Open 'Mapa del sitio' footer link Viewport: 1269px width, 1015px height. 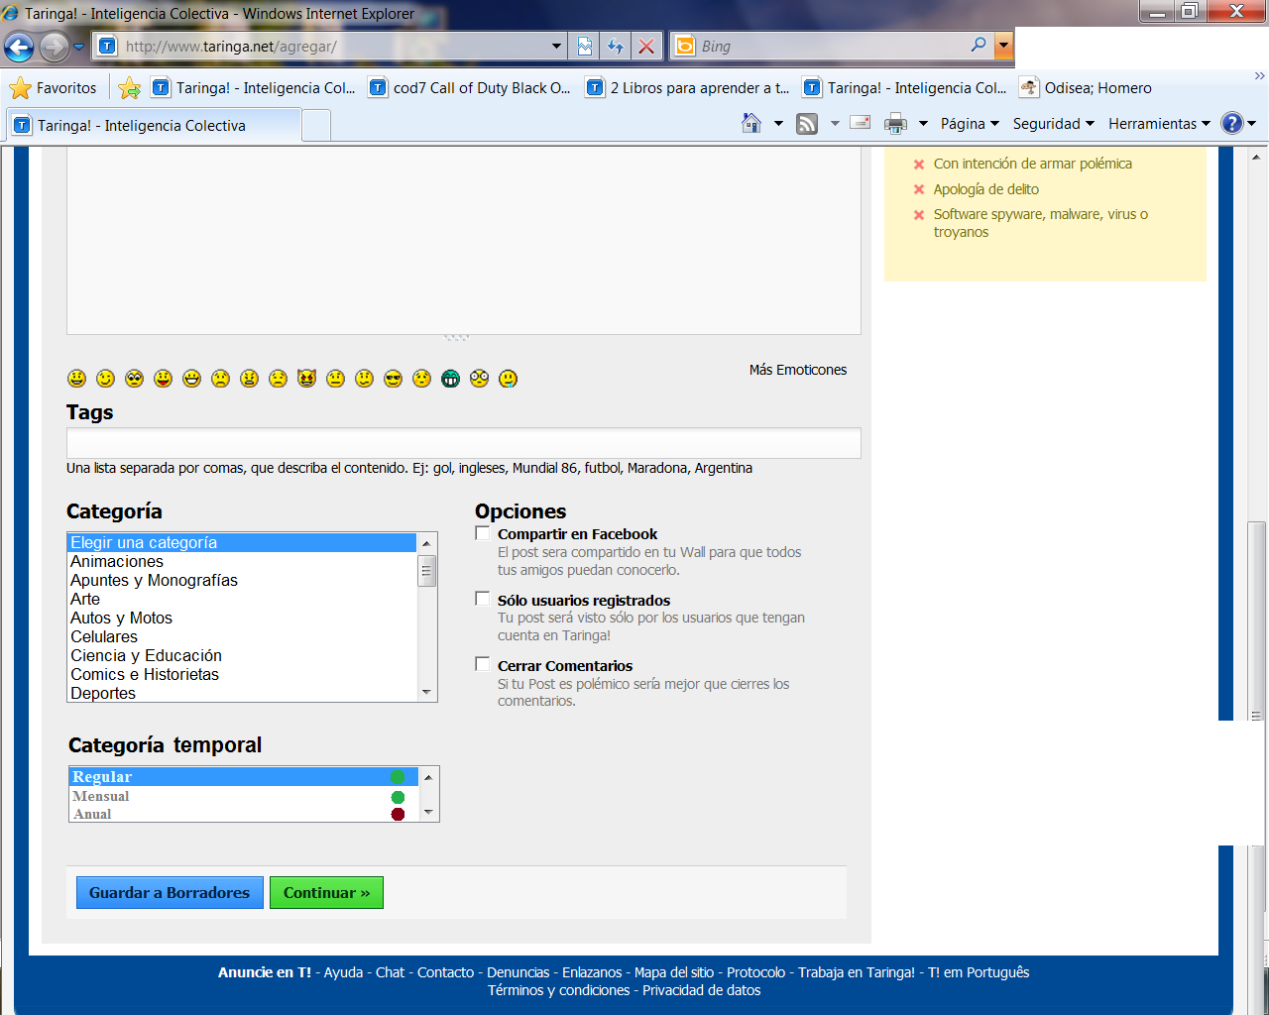click(x=674, y=972)
